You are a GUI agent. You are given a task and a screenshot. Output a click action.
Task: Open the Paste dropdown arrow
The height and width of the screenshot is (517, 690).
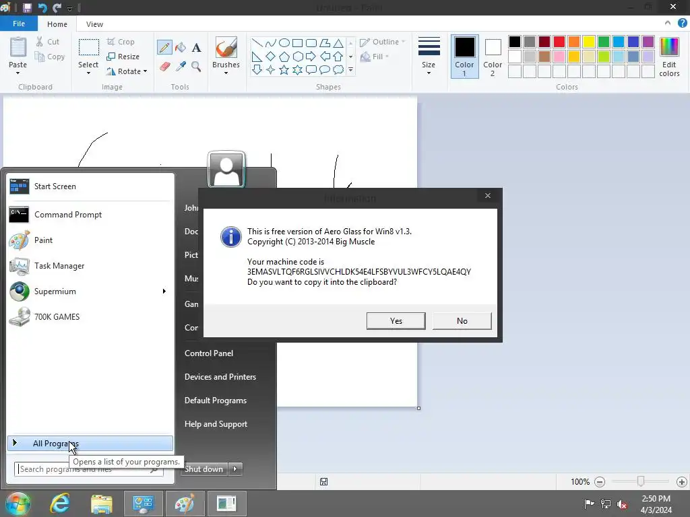point(18,73)
